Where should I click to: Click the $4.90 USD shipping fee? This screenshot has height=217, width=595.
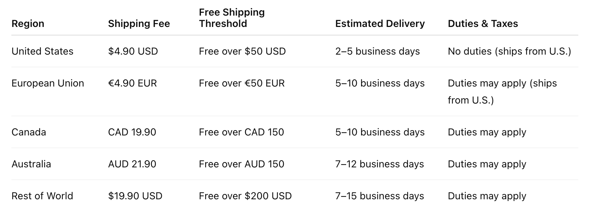[x=133, y=51]
